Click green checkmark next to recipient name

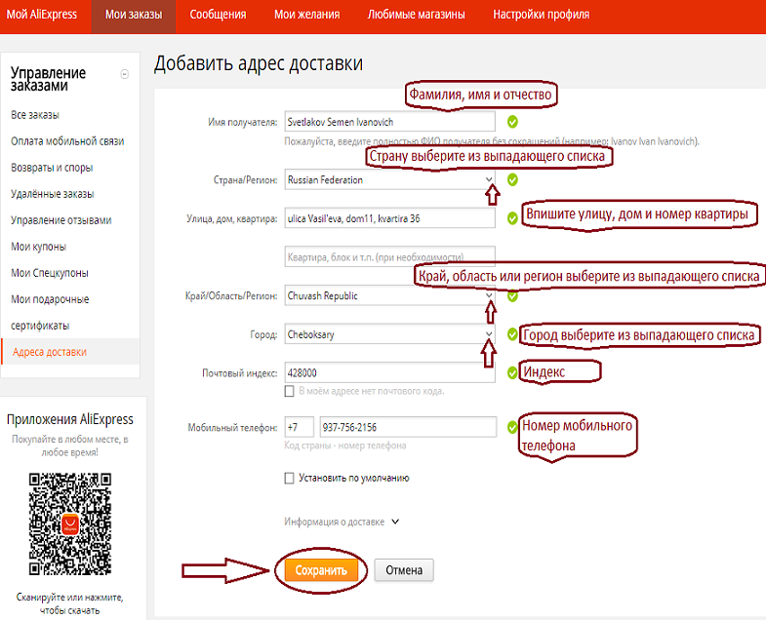(x=512, y=122)
